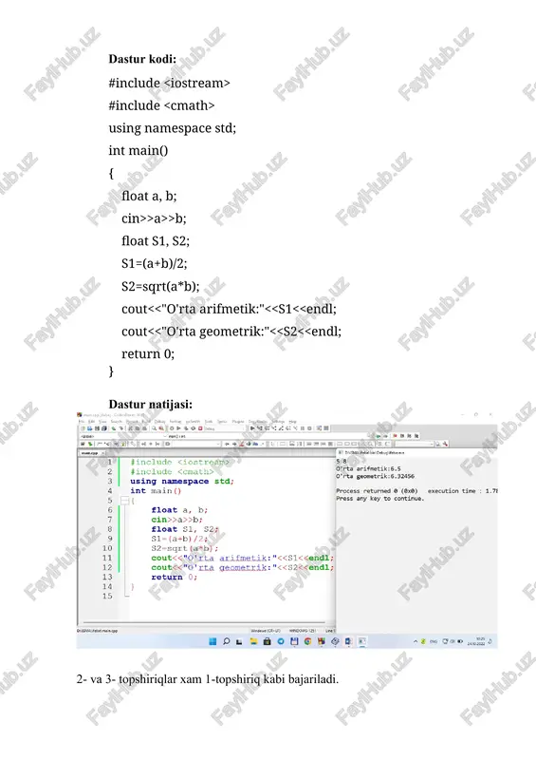
Task: Open the Edit menu
Action: (x=91, y=422)
